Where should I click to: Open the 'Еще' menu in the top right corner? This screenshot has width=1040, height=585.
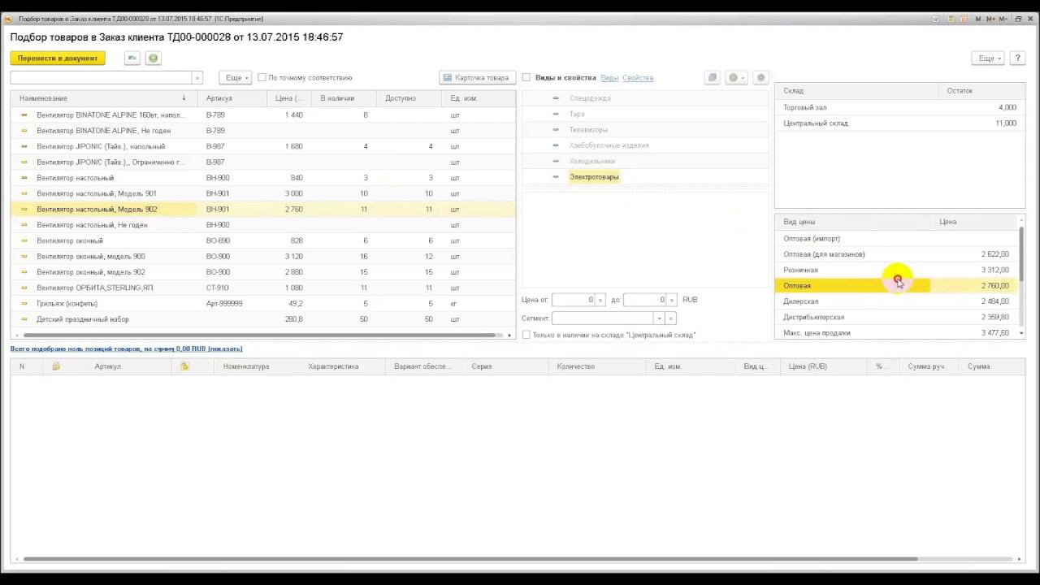click(988, 58)
